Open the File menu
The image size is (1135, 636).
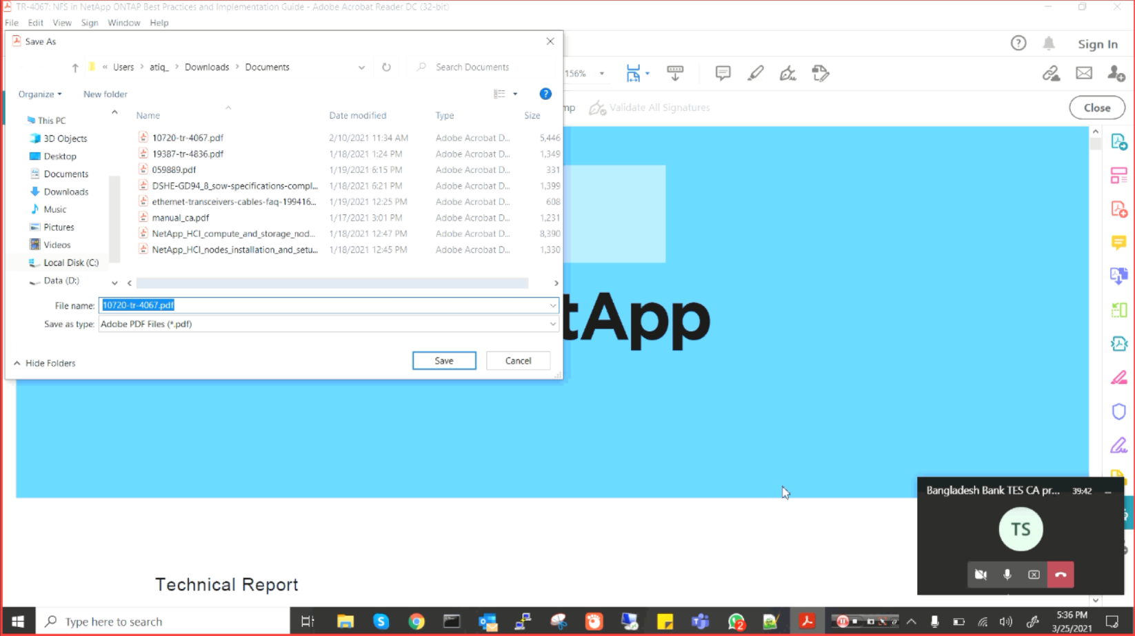12,23
